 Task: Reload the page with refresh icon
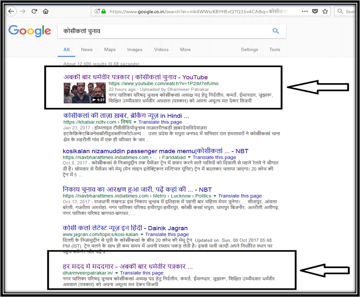point(34,11)
